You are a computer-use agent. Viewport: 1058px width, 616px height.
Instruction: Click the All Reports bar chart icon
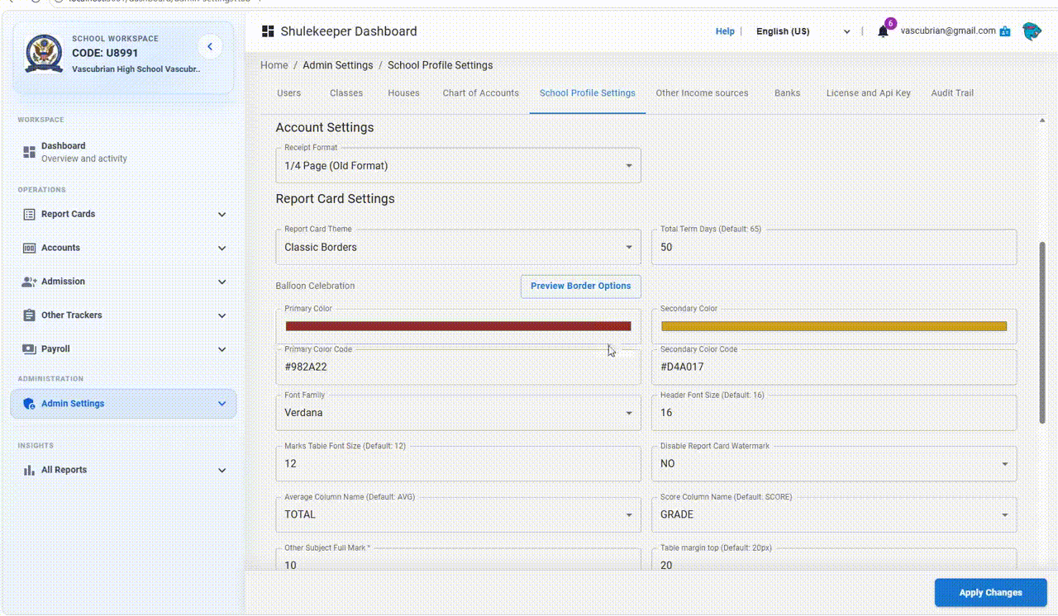[29, 470]
